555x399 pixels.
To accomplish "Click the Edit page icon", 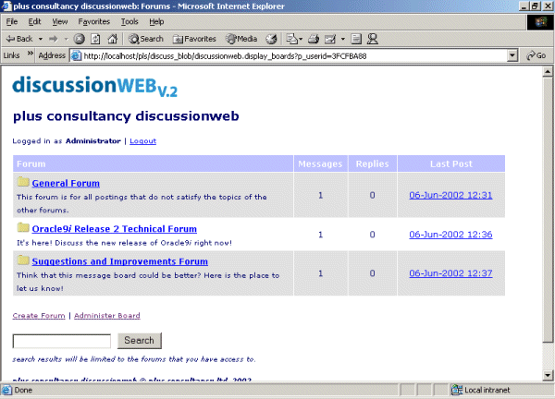I will (x=330, y=39).
